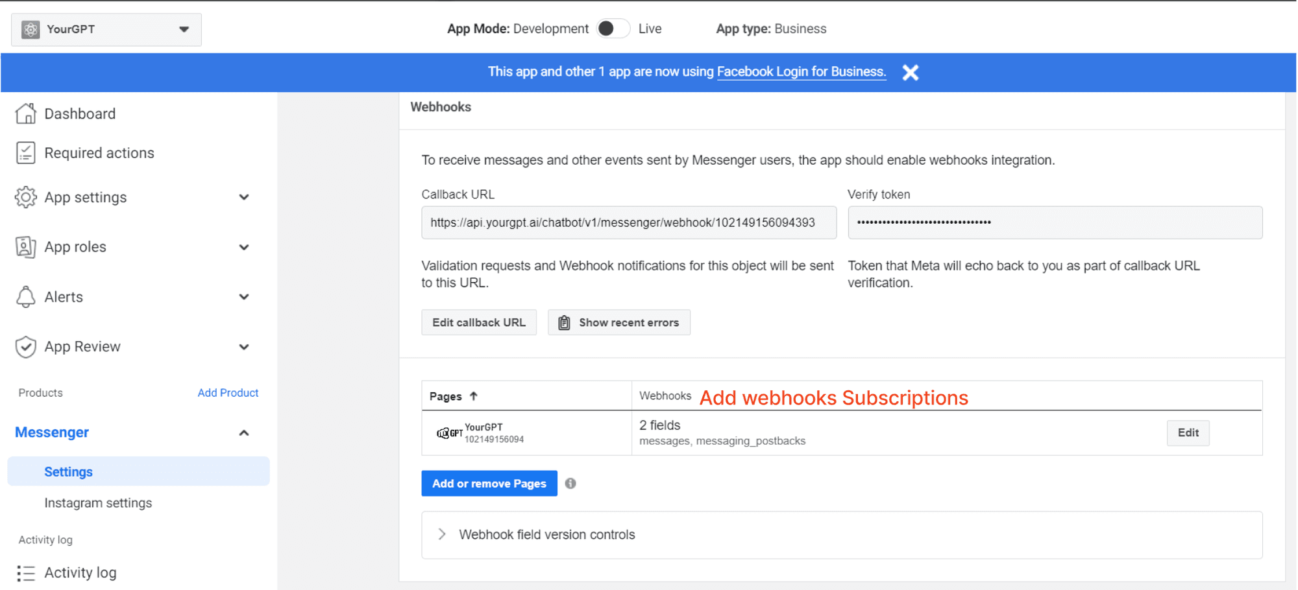1298x590 pixels.
Task: Switch App Mode from Development to Live
Action: (612, 29)
